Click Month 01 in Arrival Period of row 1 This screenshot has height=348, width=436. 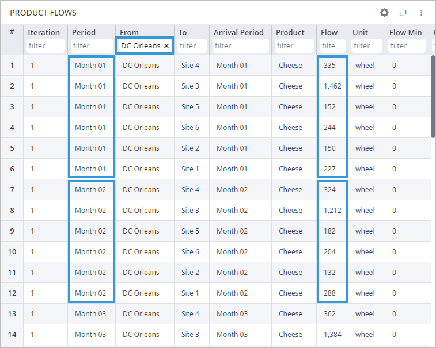coord(232,66)
